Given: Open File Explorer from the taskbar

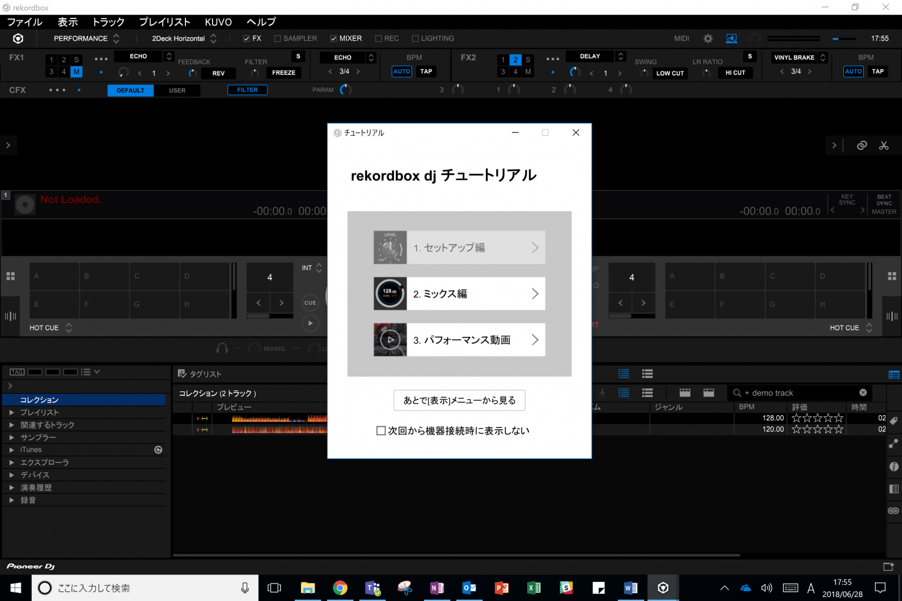Looking at the screenshot, I should [x=308, y=588].
